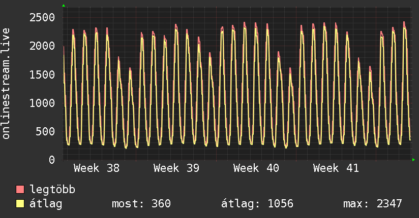Select the legtöbb legend label
The width and height of the screenshot is (419, 218).
(52, 190)
